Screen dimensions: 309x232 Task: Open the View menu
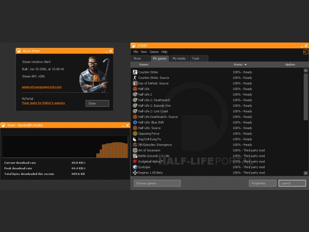coord(144,52)
